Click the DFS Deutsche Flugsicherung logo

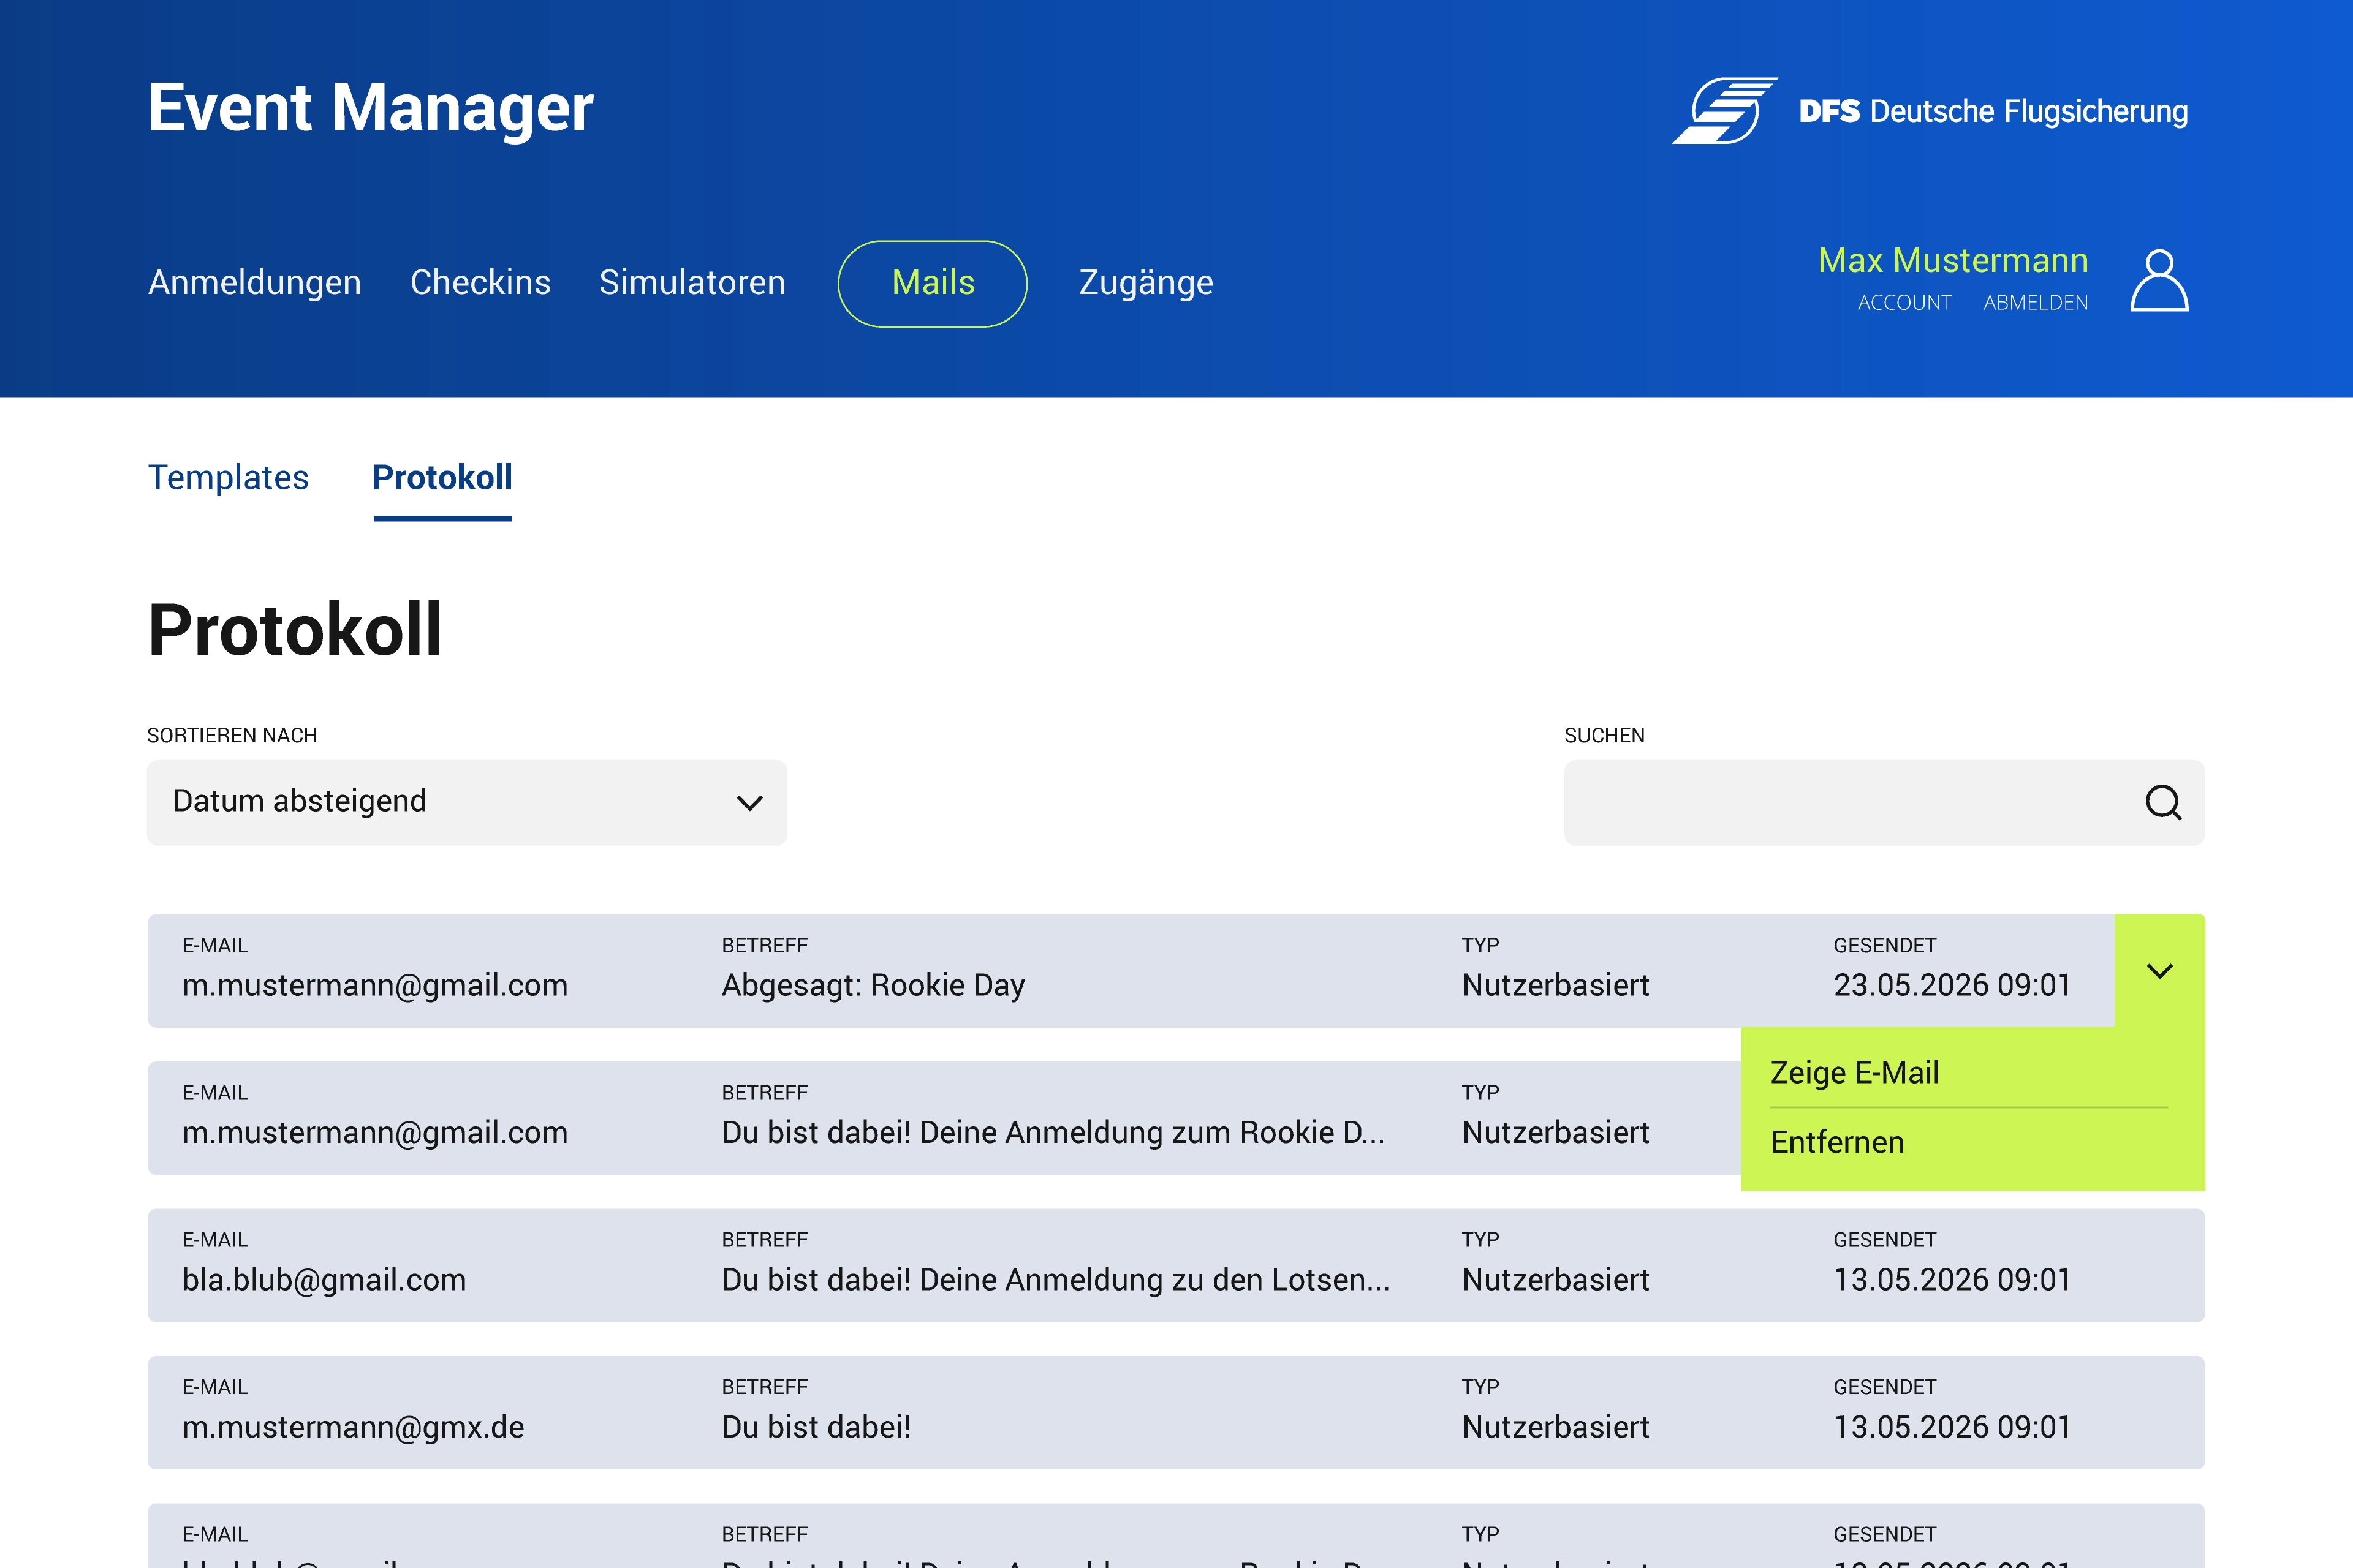pyautogui.click(x=1930, y=111)
